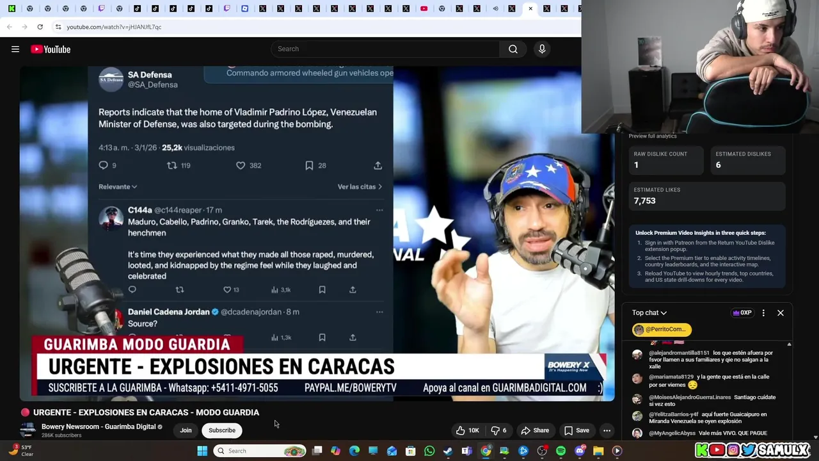819x461 pixels.
Task: Open Discord from the taskbar
Action: pos(580,451)
